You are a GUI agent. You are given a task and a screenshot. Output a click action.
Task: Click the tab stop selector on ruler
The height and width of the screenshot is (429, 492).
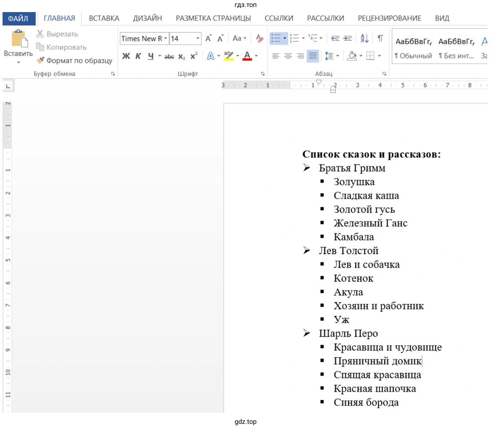[x=8, y=86]
